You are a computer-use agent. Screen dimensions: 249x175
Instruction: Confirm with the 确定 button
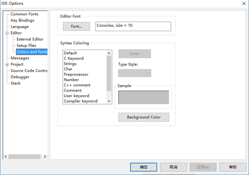click(144, 167)
